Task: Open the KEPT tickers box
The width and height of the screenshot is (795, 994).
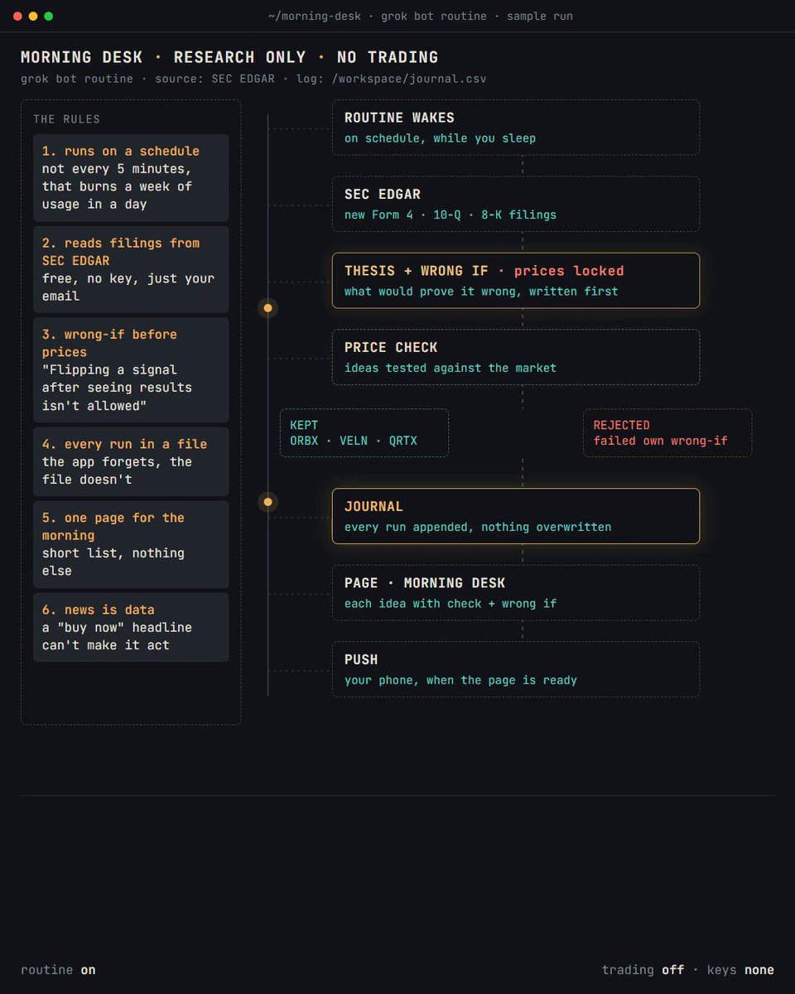Action: click(364, 432)
